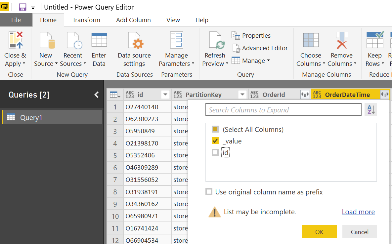Focus the Search Columns to Expand field
Image resolution: width=392 pixels, height=244 pixels.
pos(283,110)
